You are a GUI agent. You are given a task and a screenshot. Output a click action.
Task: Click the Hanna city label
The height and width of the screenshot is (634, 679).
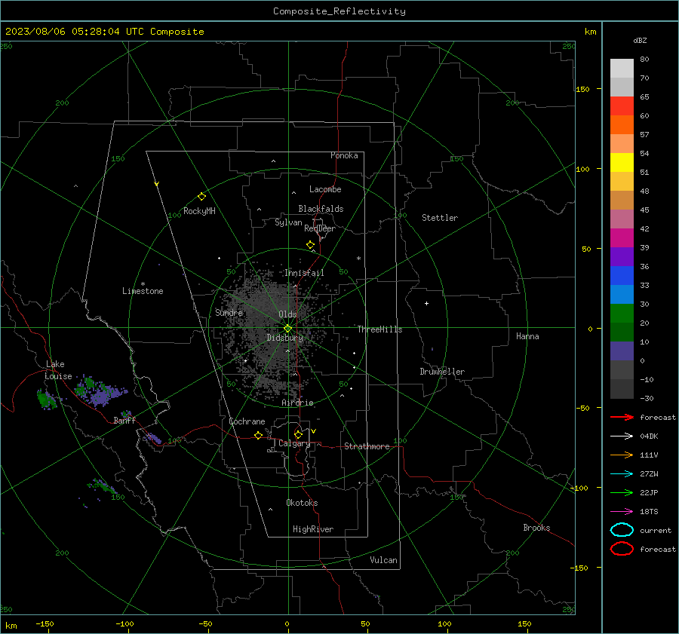pos(527,336)
